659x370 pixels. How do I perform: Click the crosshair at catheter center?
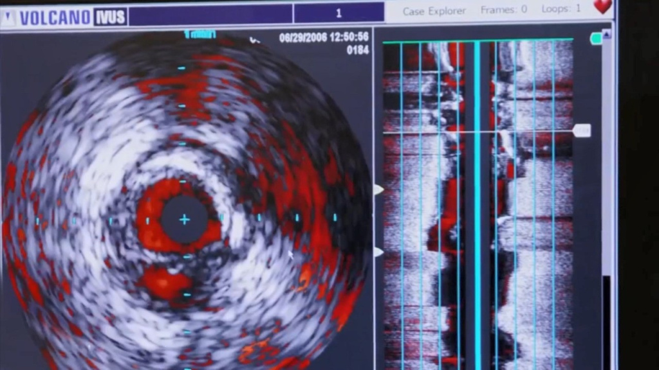click(x=184, y=220)
